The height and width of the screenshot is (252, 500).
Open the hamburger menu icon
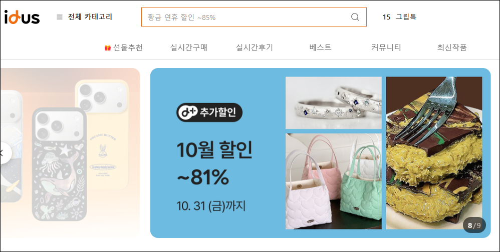click(x=60, y=17)
